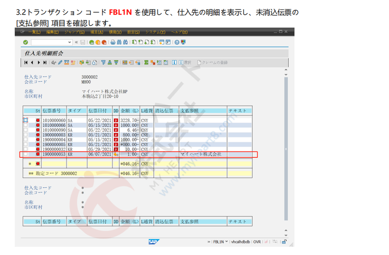Click the Display Document glasses icon
This screenshot has height=255, width=389.
(x=53, y=62)
